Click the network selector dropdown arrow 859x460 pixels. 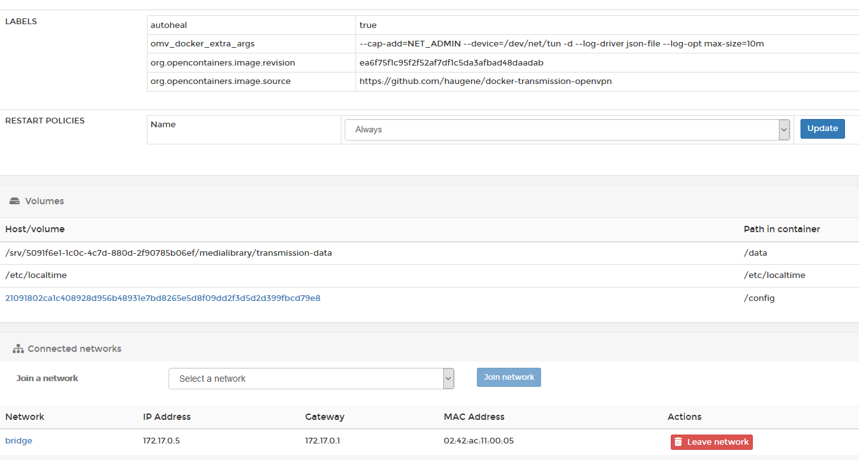[x=448, y=378]
